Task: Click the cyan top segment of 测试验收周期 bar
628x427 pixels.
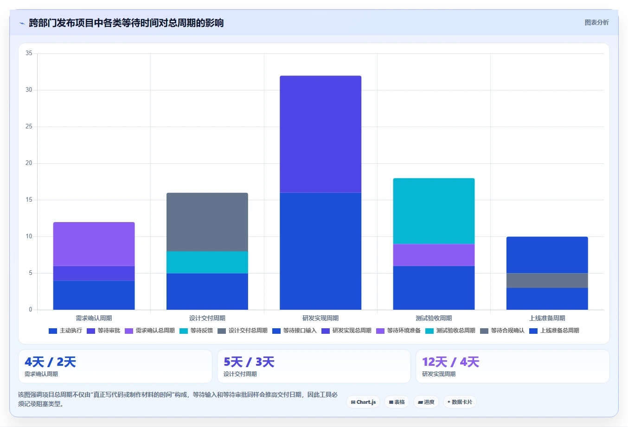Action: pyautogui.click(x=434, y=211)
